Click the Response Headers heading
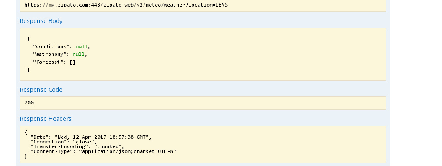This screenshot has width=442, height=166. coord(46,119)
